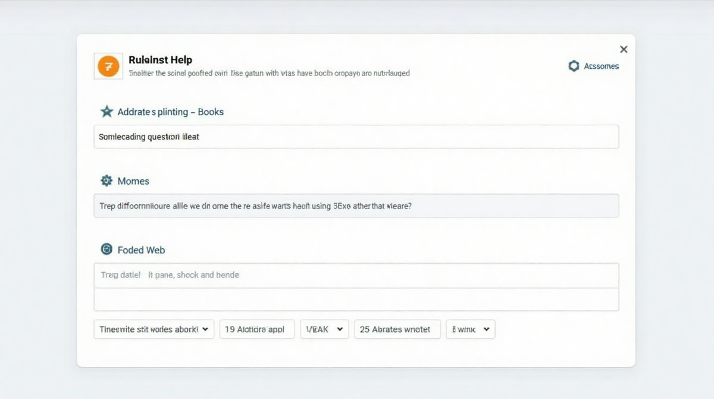Screen dimensions: 714x399
Task: Click the star icon next to Addrate s plinting
Action: click(x=107, y=112)
